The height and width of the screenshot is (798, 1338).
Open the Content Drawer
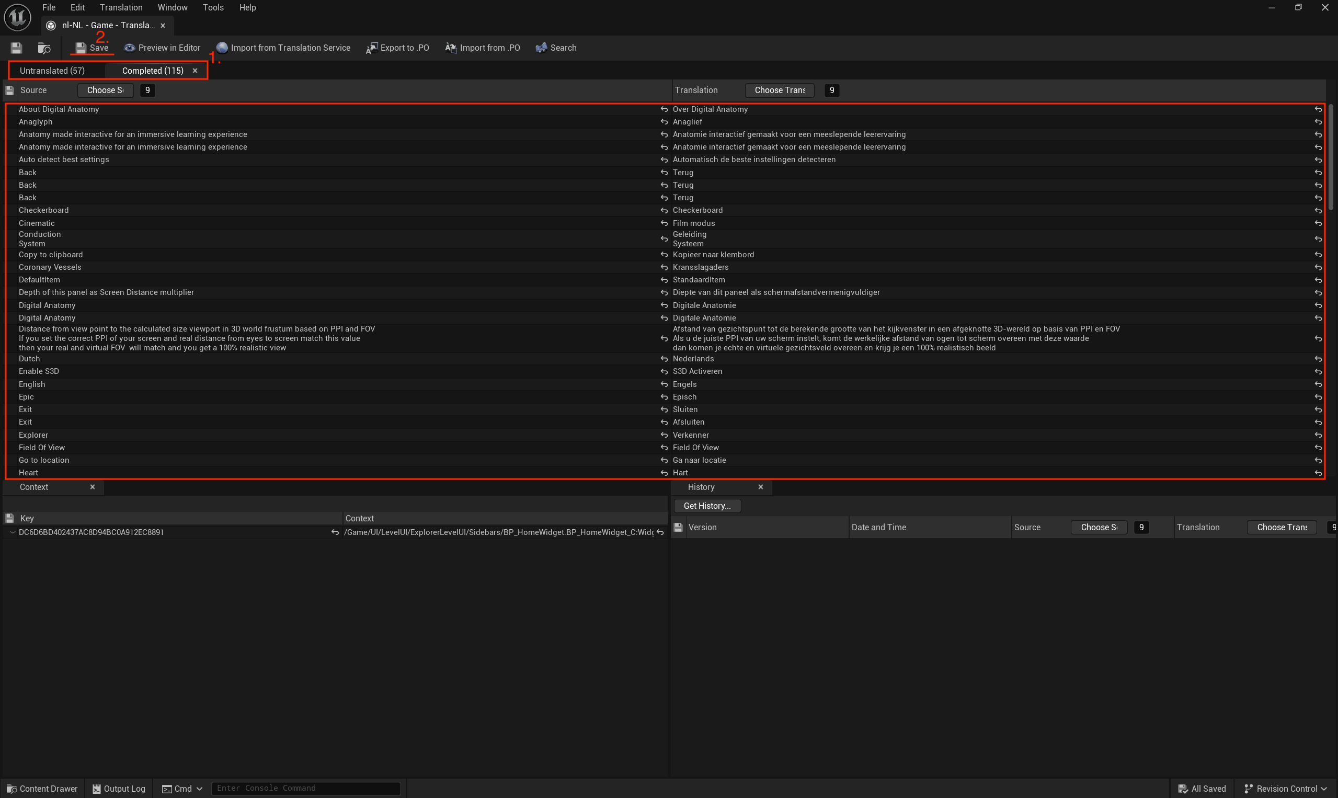click(x=42, y=788)
